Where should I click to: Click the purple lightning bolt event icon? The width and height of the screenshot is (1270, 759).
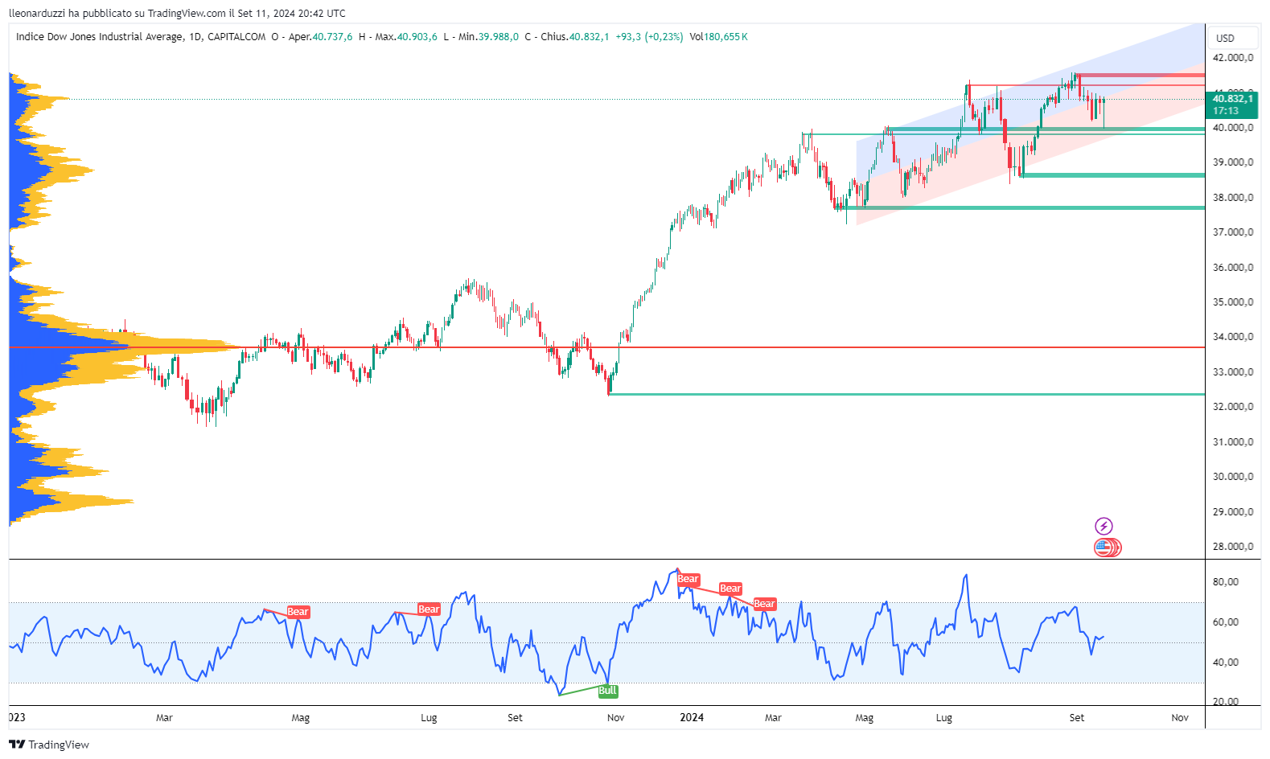click(1104, 527)
